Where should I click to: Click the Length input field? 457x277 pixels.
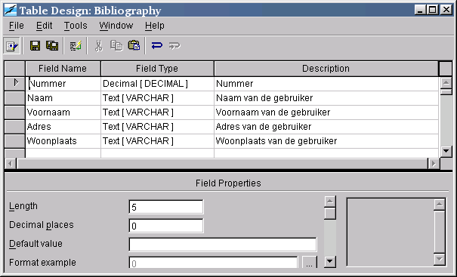click(166, 207)
